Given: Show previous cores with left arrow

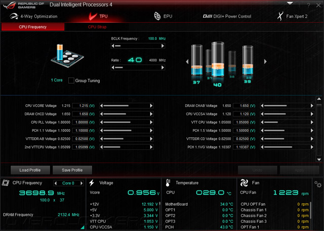Looking at the screenshot, I should (x=187, y=61).
